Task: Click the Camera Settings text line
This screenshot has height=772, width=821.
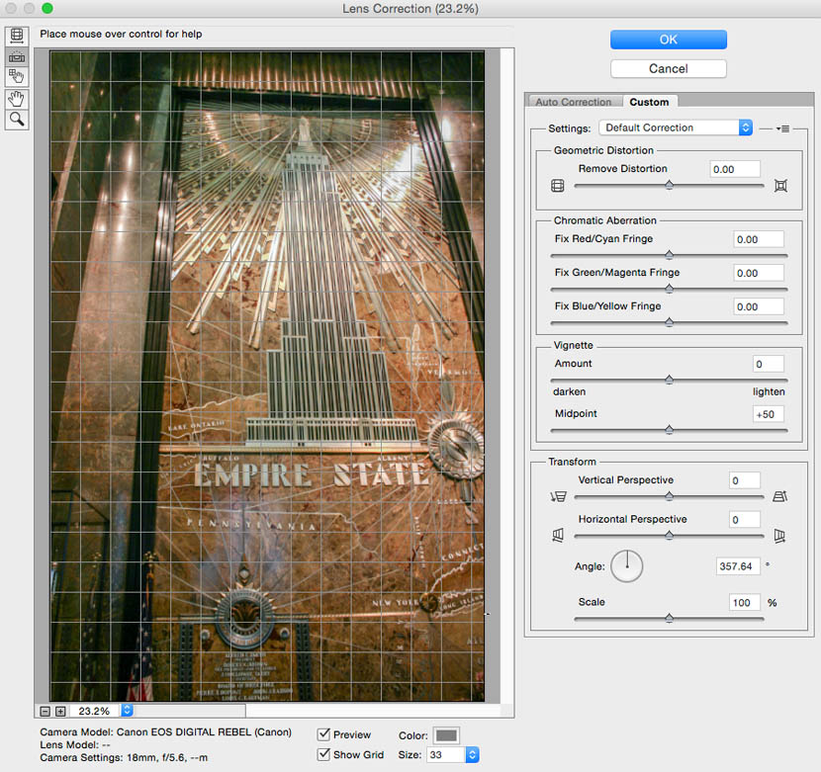Action: point(124,757)
